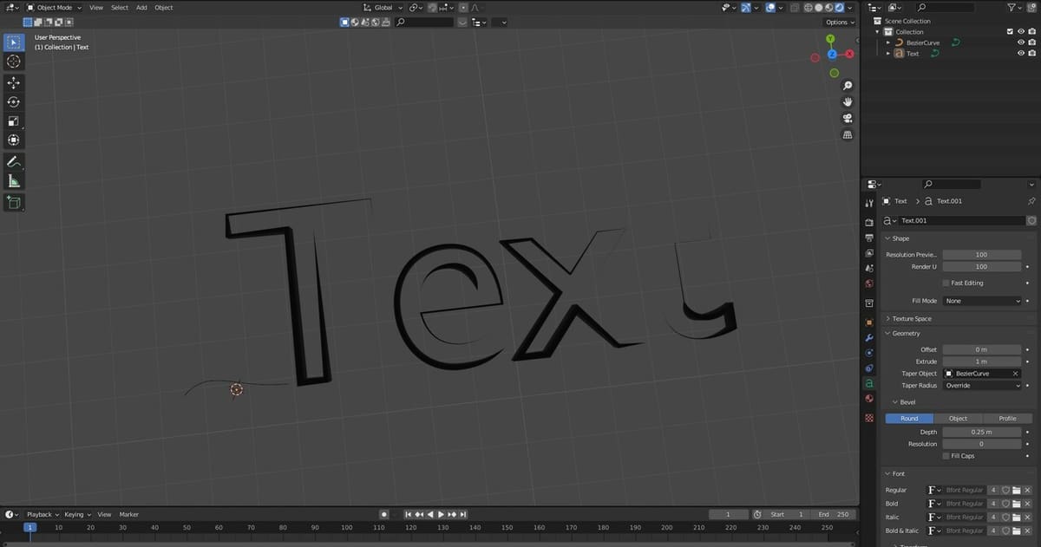Activate the Transform tool
The height and width of the screenshot is (547, 1041).
coord(14,140)
